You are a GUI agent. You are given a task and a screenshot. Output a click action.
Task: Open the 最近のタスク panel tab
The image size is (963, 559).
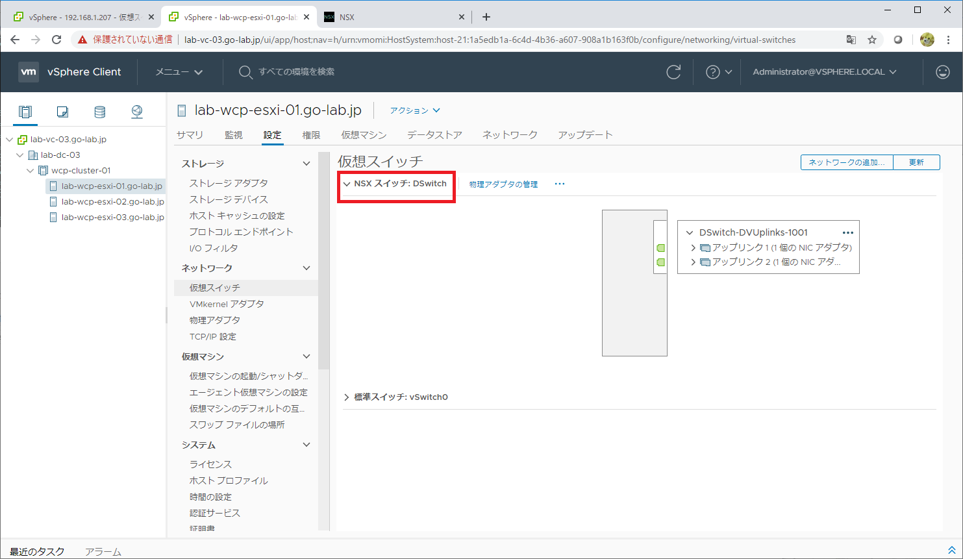point(37,552)
